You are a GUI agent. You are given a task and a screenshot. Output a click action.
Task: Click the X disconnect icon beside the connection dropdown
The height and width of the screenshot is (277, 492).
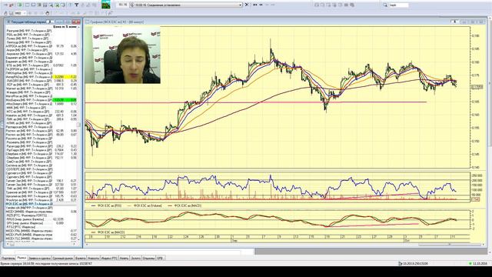pos(247,5)
